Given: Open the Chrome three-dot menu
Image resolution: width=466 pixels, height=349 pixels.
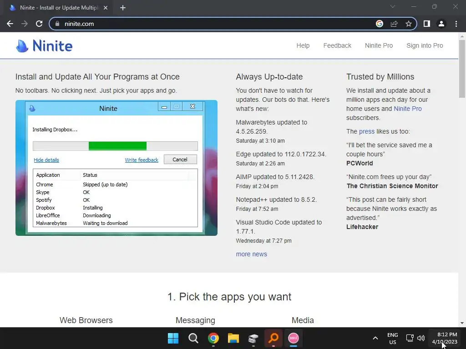Looking at the screenshot, I should (456, 24).
